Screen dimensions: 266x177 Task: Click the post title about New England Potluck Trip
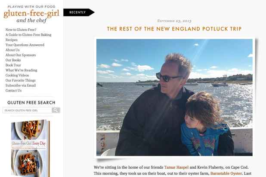(x=174, y=29)
